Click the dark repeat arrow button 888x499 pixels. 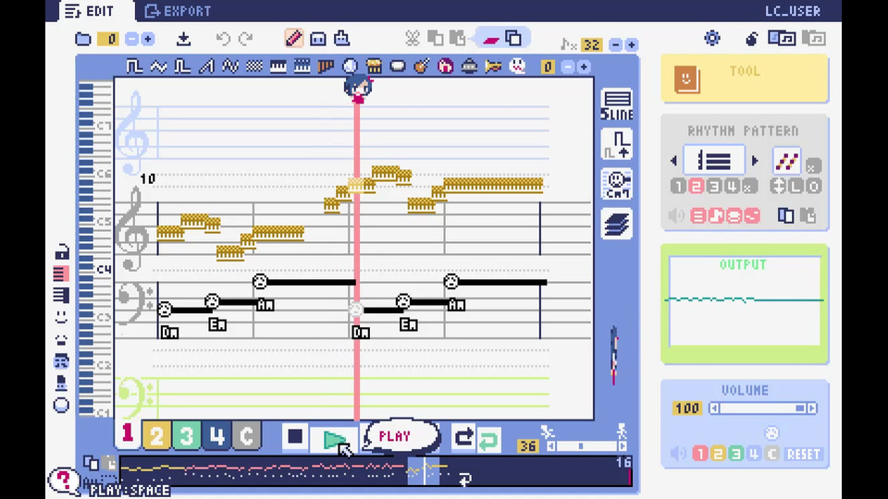point(463,437)
